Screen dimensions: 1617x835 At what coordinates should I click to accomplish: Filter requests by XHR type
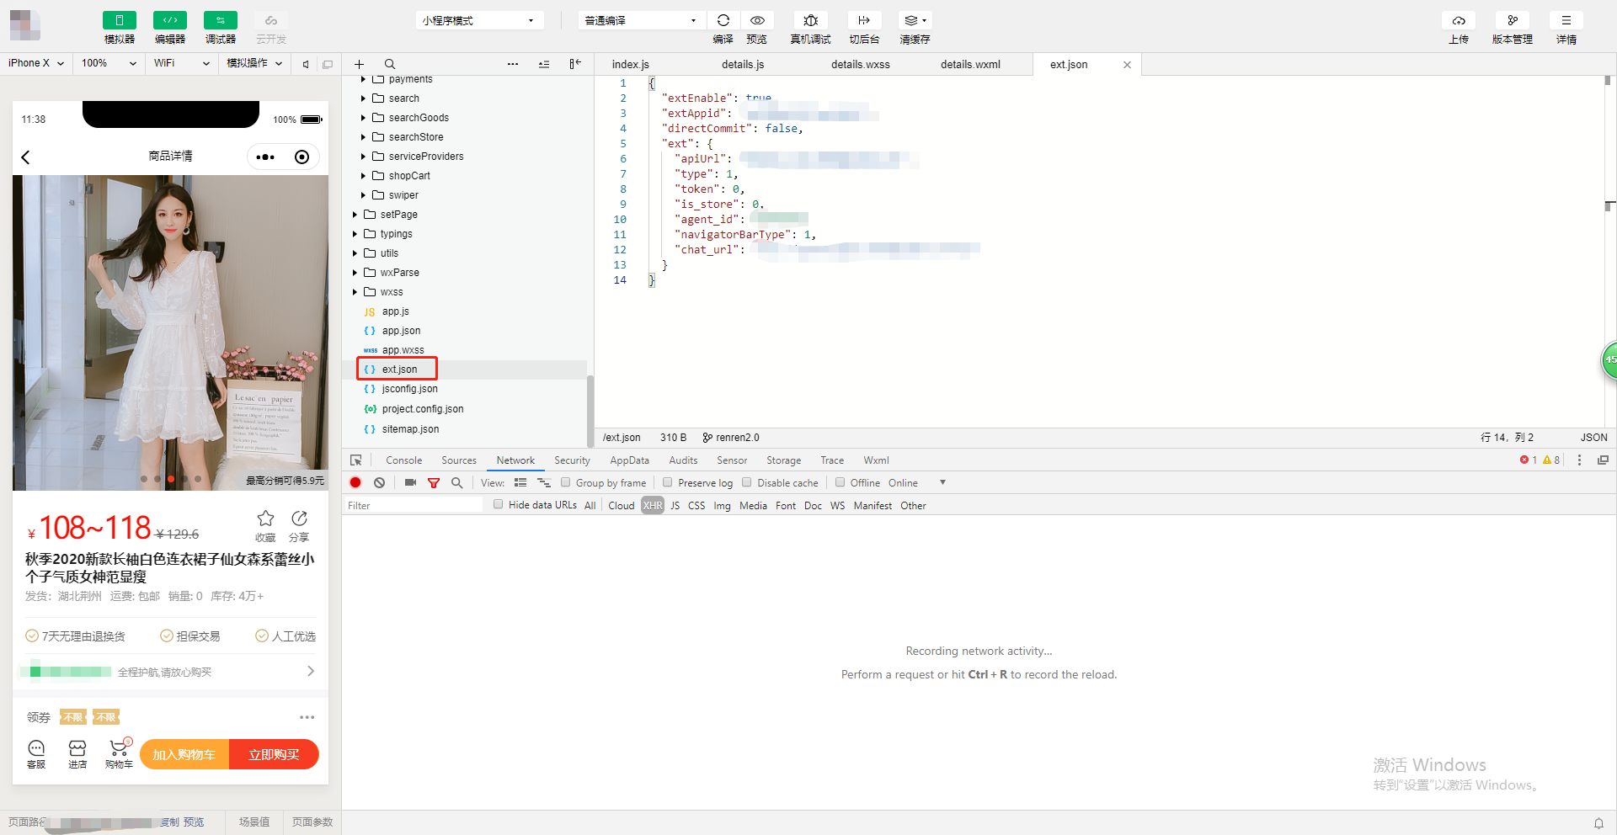pyautogui.click(x=653, y=505)
